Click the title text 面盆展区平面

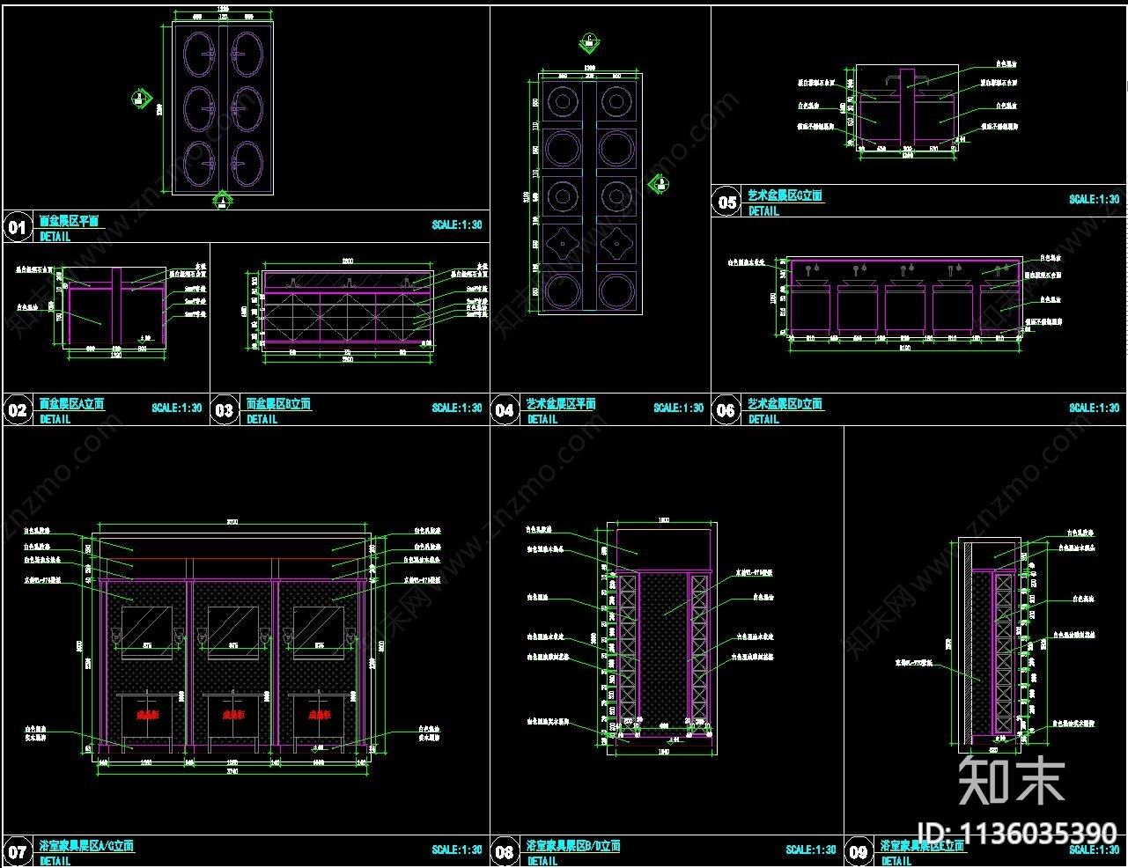pyautogui.click(x=70, y=222)
